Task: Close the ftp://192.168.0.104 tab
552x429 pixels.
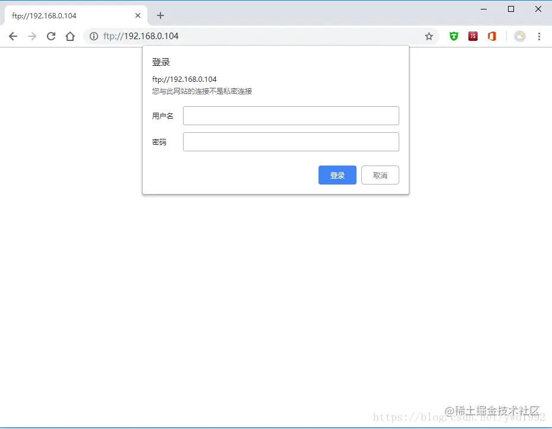Action: click(x=137, y=15)
